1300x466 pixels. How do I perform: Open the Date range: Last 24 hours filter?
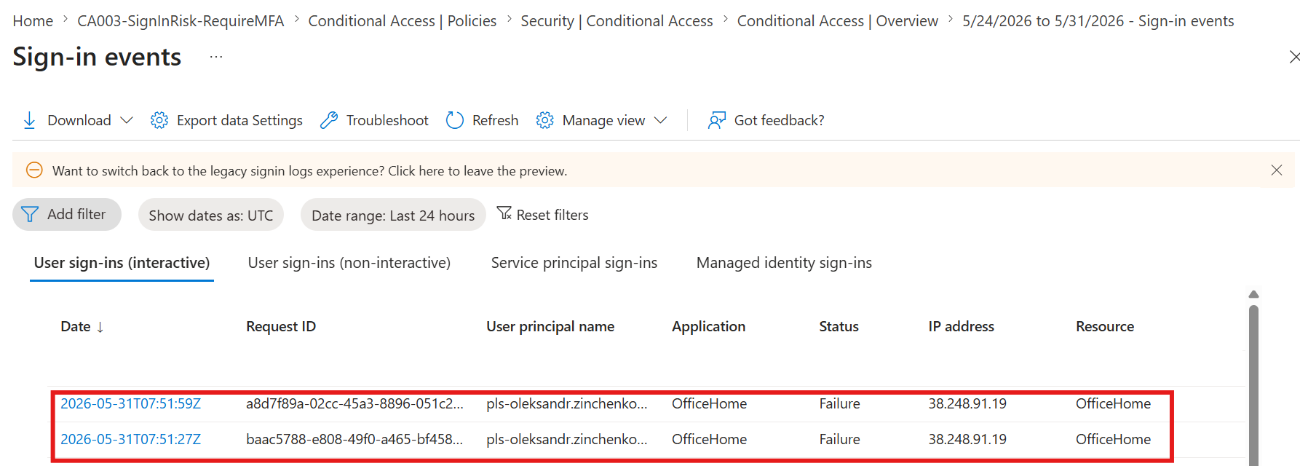tap(393, 215)
